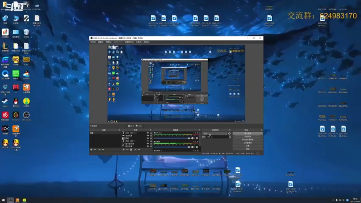361x203 pixels.
Task: Adjust transition duration with the spinner arrows
Action: (230, 137)
